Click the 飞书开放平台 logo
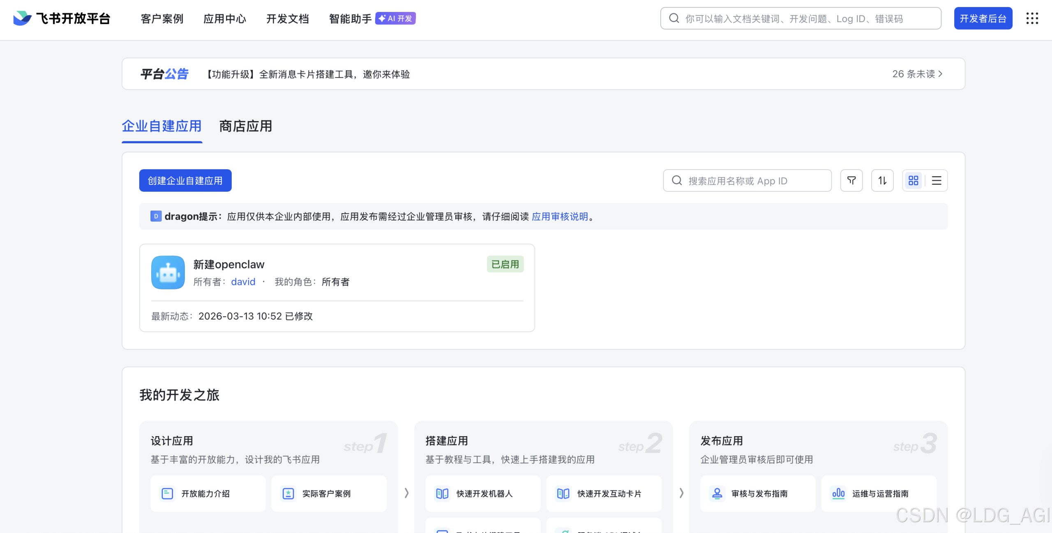The height and width of the screenshot is (533, 1052). (x=61, y=18)
